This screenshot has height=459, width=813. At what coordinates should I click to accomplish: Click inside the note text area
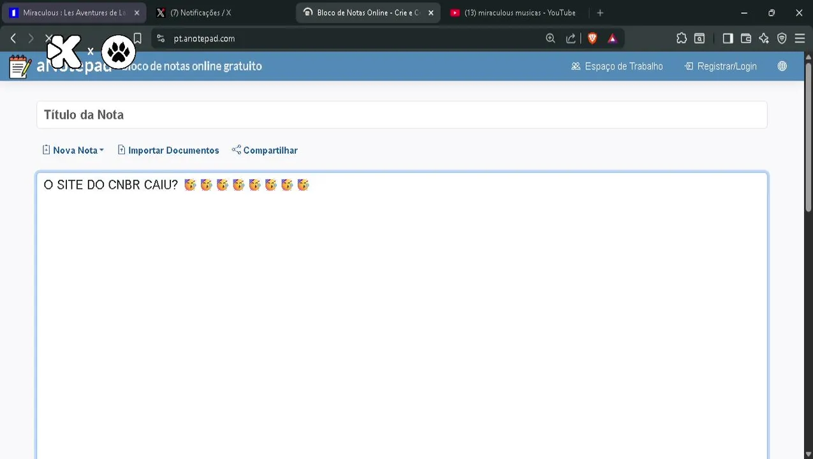click(402, 316)
